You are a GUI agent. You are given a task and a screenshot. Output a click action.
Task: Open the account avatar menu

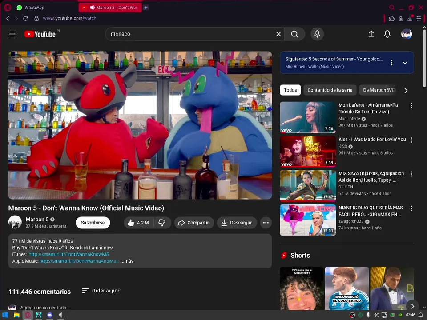click(x=406, y=34)
